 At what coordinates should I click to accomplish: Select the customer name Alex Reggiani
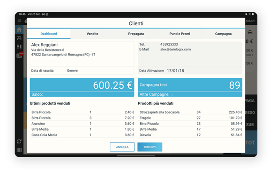[44, 45]
